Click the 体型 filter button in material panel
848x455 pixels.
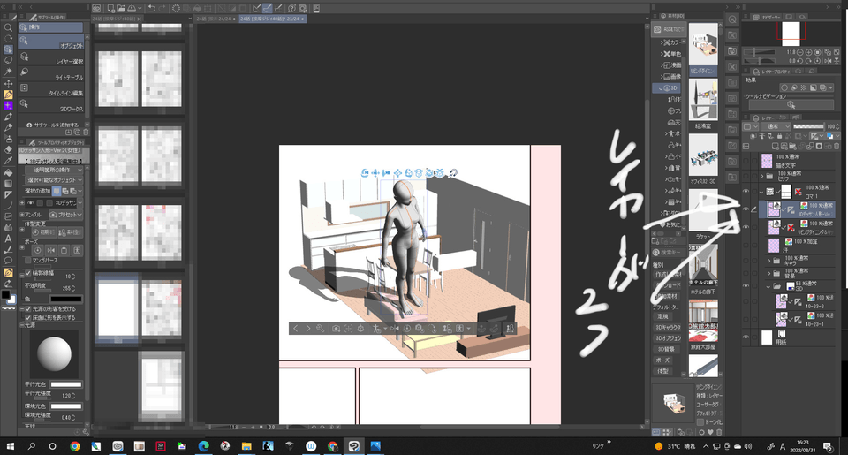coord(662,371)
